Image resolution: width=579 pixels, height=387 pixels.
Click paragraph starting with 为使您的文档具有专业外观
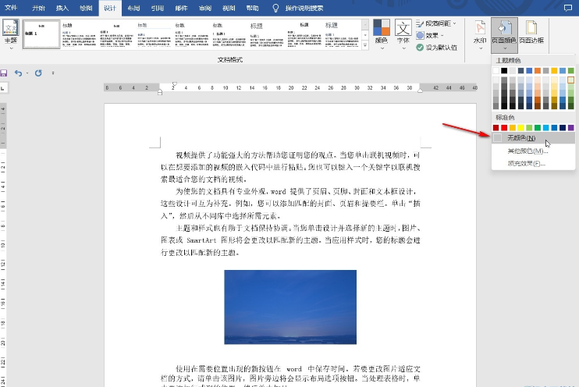[x=290, y=204]
